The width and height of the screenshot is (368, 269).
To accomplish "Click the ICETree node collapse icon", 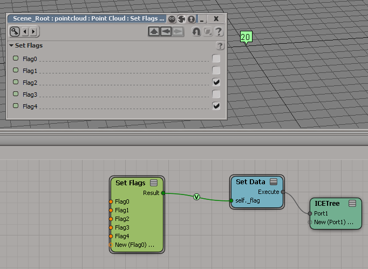I will point(352,204).
